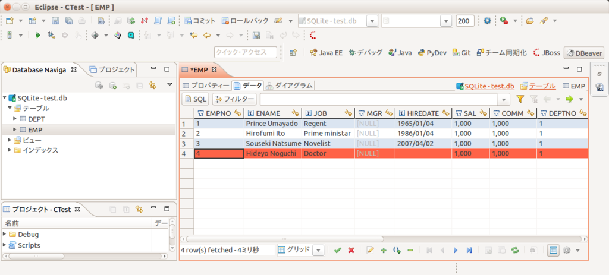Click the blue settings gear next to row limit
This screenshot has height=275, width=609.
pyautogui.click(x=487, y=21)
